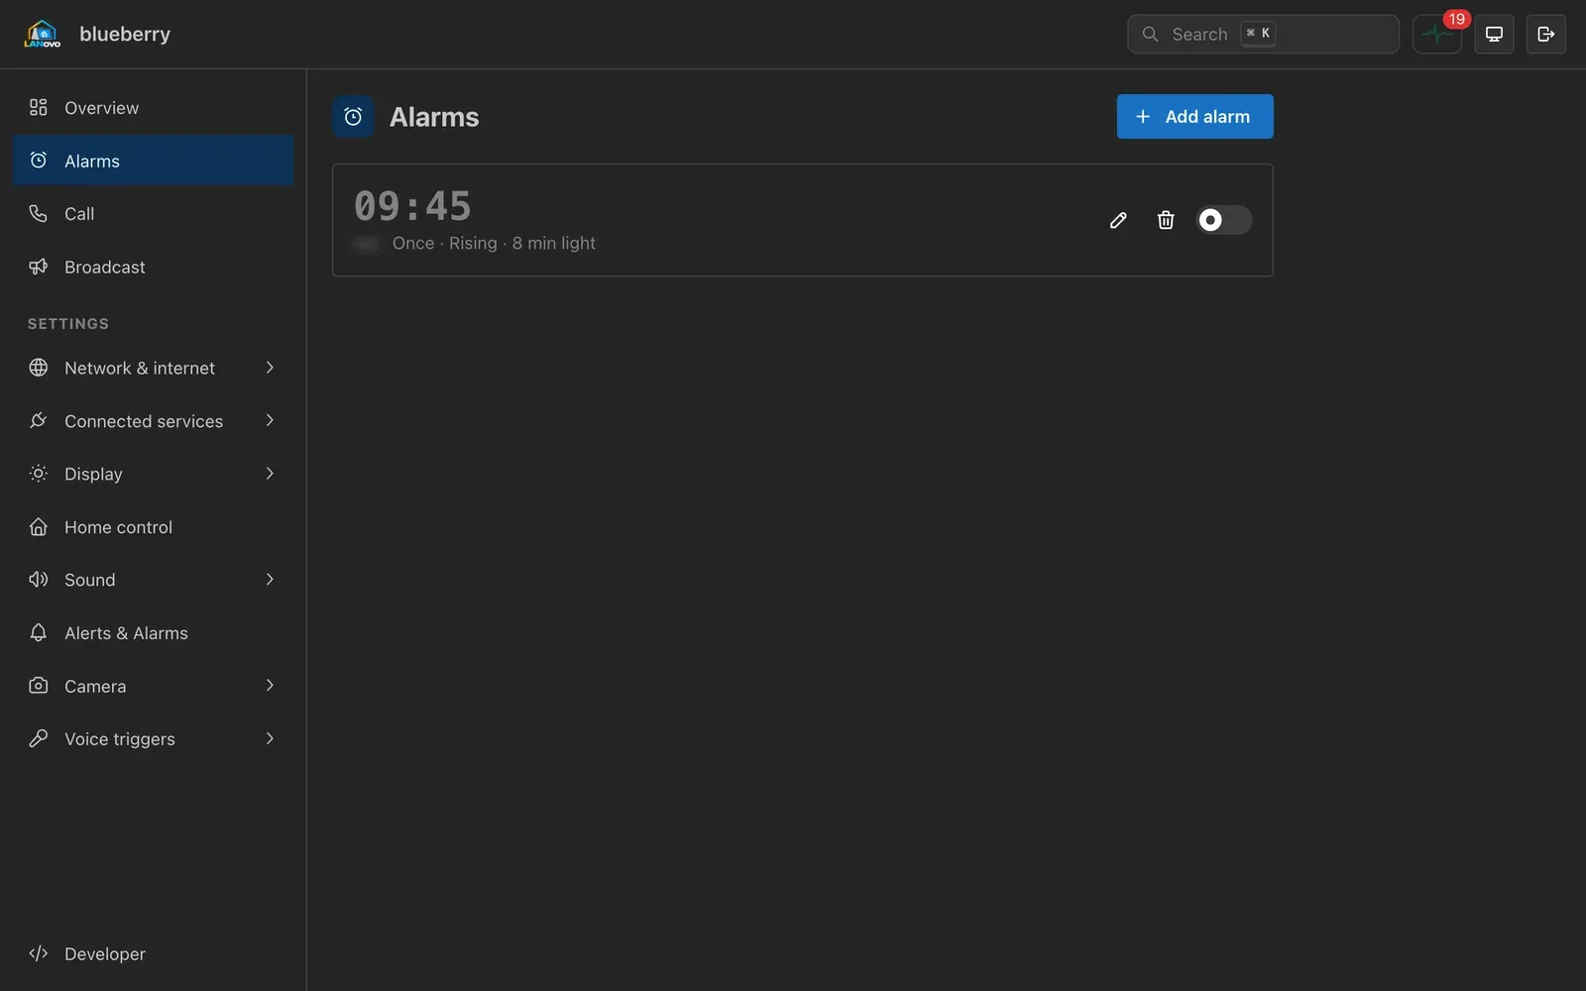Click the "Once · Rising · 8 min light" text
The height and width of the screenshot is (991, 1586).
[494, 244]
